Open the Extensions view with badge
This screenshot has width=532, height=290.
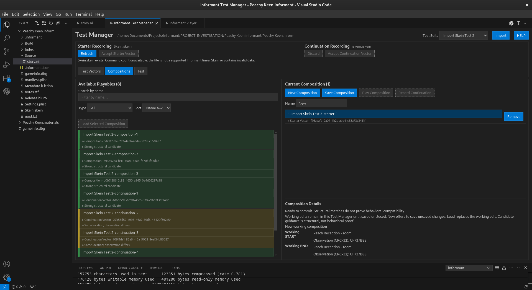coord(7,78)
